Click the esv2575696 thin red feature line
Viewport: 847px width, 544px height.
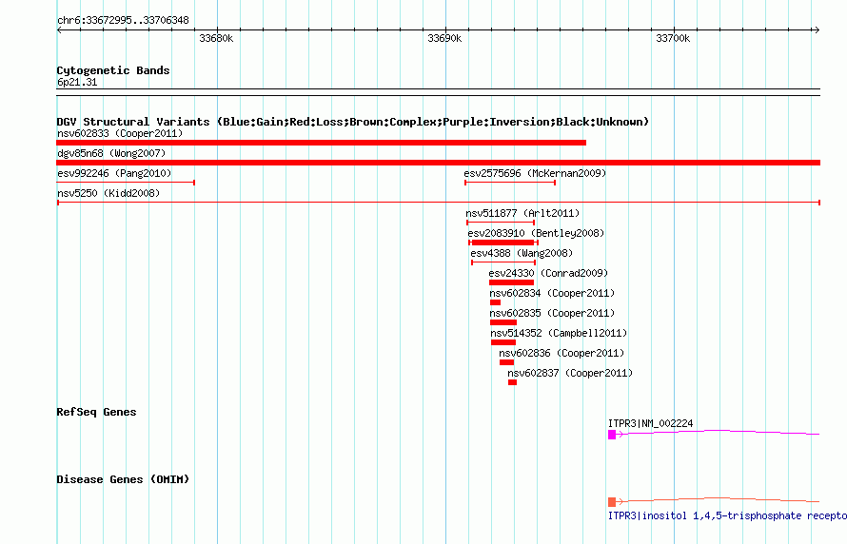pyautogui.click(x=510, y=183)
